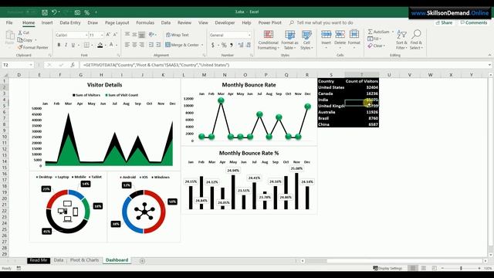
Task: Click the Insert Function fx icon
Action: [x=73, y=65]
